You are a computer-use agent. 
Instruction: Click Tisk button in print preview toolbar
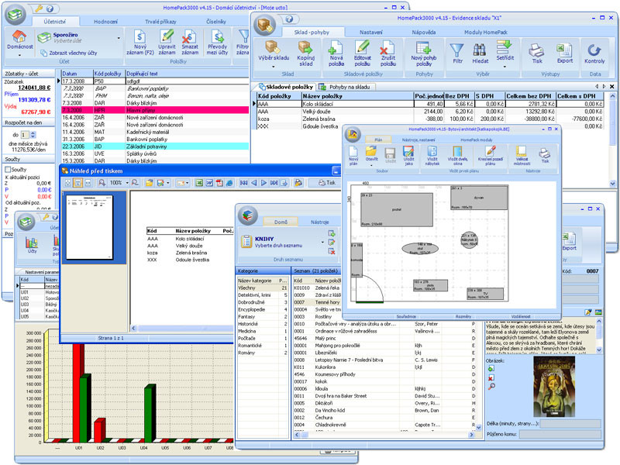point(327,183)
